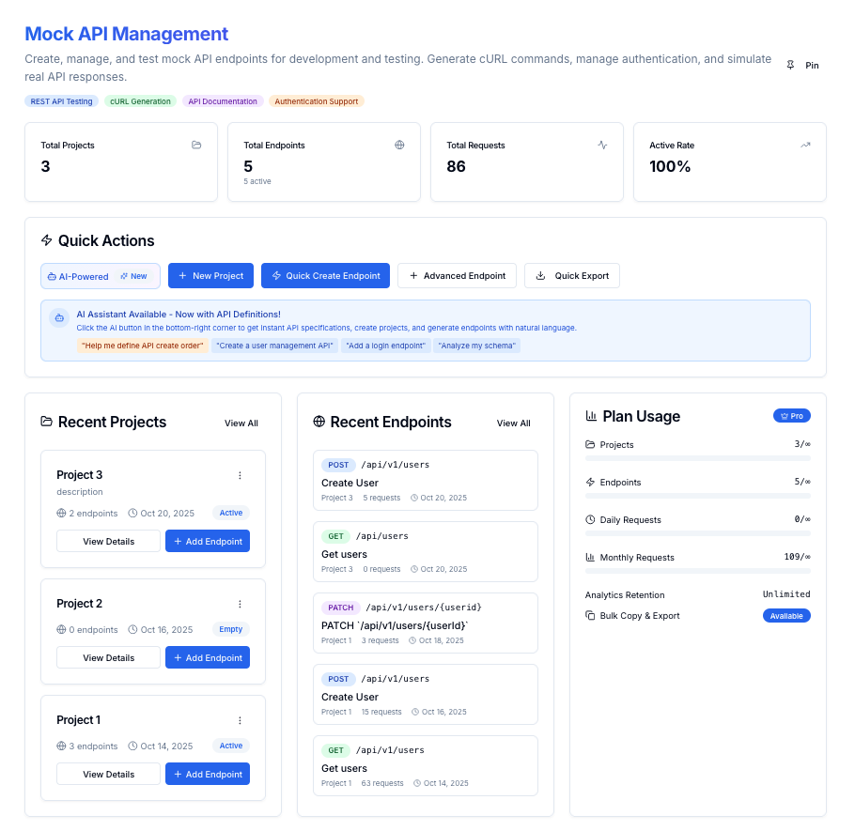This screenshot has width=855, height=831.
Task: Open the PATCH /api/v1/users/{userid} endpoint card
Action: pyautogui.click(x=425, y=623)
